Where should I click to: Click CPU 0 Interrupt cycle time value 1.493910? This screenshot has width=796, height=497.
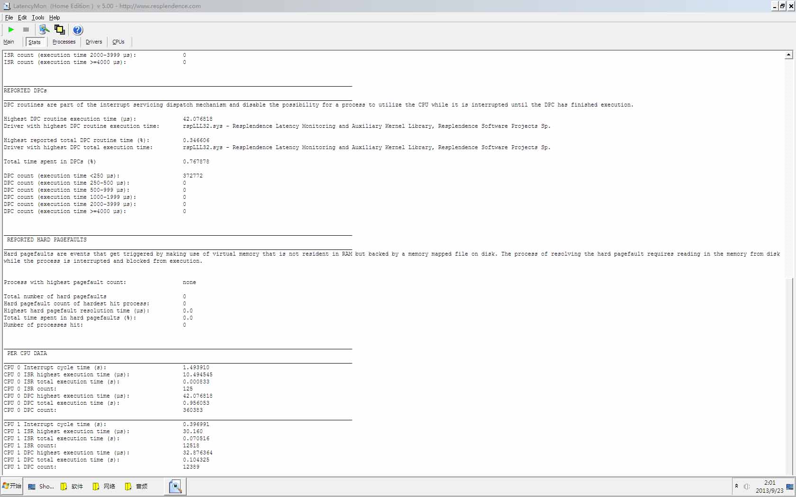[x=196, y=367]
